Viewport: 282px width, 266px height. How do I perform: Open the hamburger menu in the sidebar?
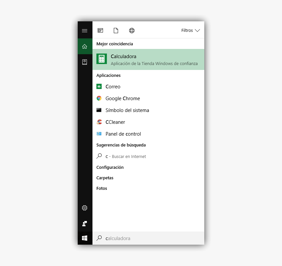point(85,30)
